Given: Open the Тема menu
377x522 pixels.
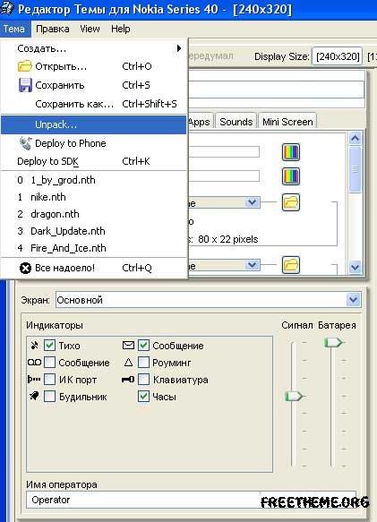Looking at the screenshot, I should [x=14, y=29].
